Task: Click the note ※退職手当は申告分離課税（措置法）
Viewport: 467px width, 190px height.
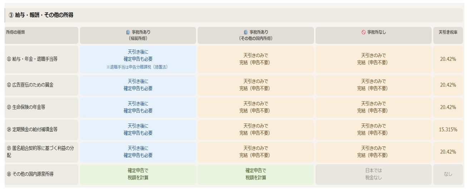Action: 138,67
